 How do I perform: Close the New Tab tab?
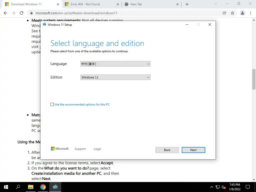click(x=177, y=4)
